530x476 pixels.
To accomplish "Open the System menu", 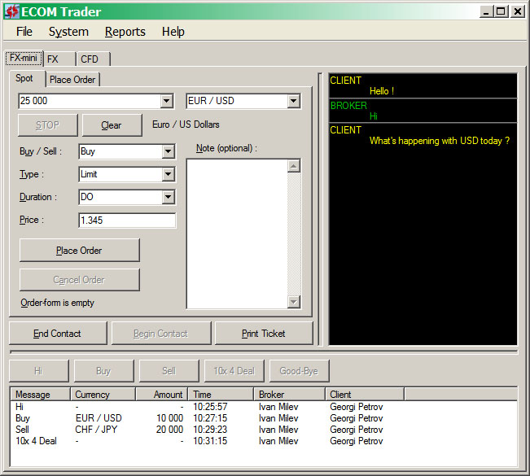I will click(x=68, y=32).
